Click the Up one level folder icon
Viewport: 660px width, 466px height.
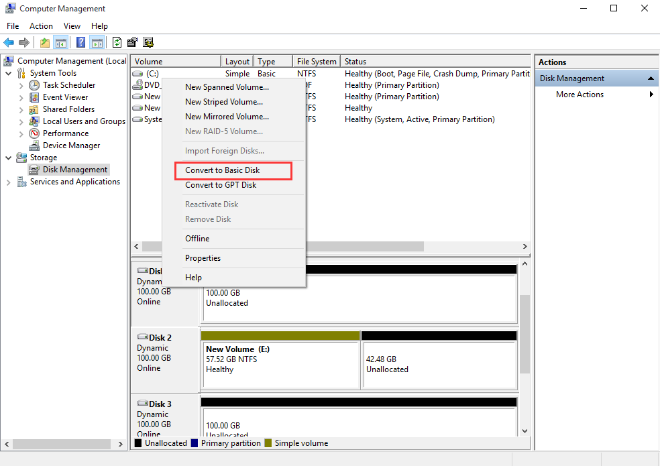[45, 42]
